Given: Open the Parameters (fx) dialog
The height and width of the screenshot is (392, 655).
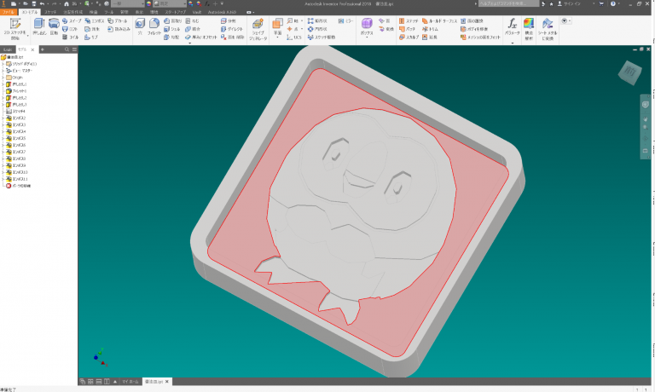Looking at the screenshot, I should [x=512, y=26].
